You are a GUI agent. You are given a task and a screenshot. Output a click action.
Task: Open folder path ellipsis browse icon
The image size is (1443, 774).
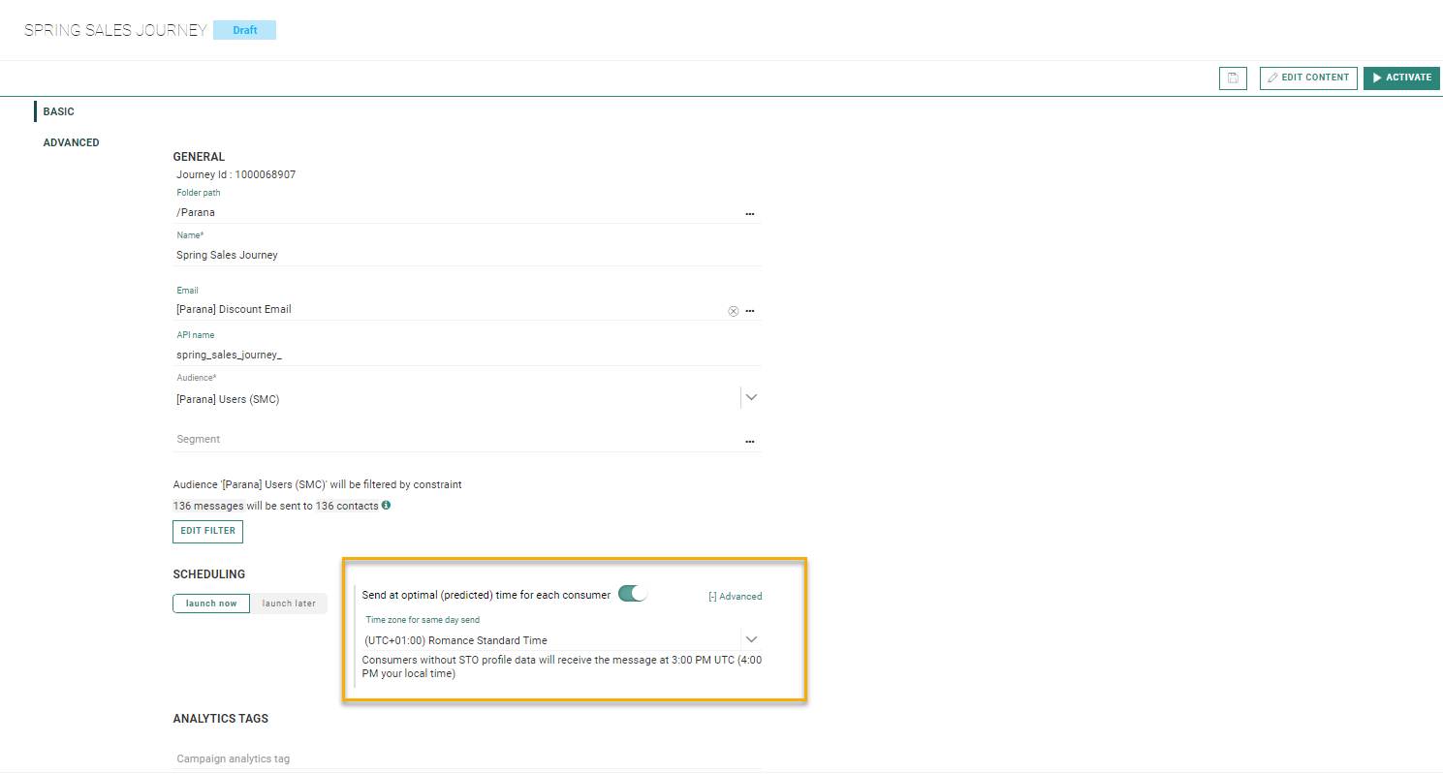point(749,213)
